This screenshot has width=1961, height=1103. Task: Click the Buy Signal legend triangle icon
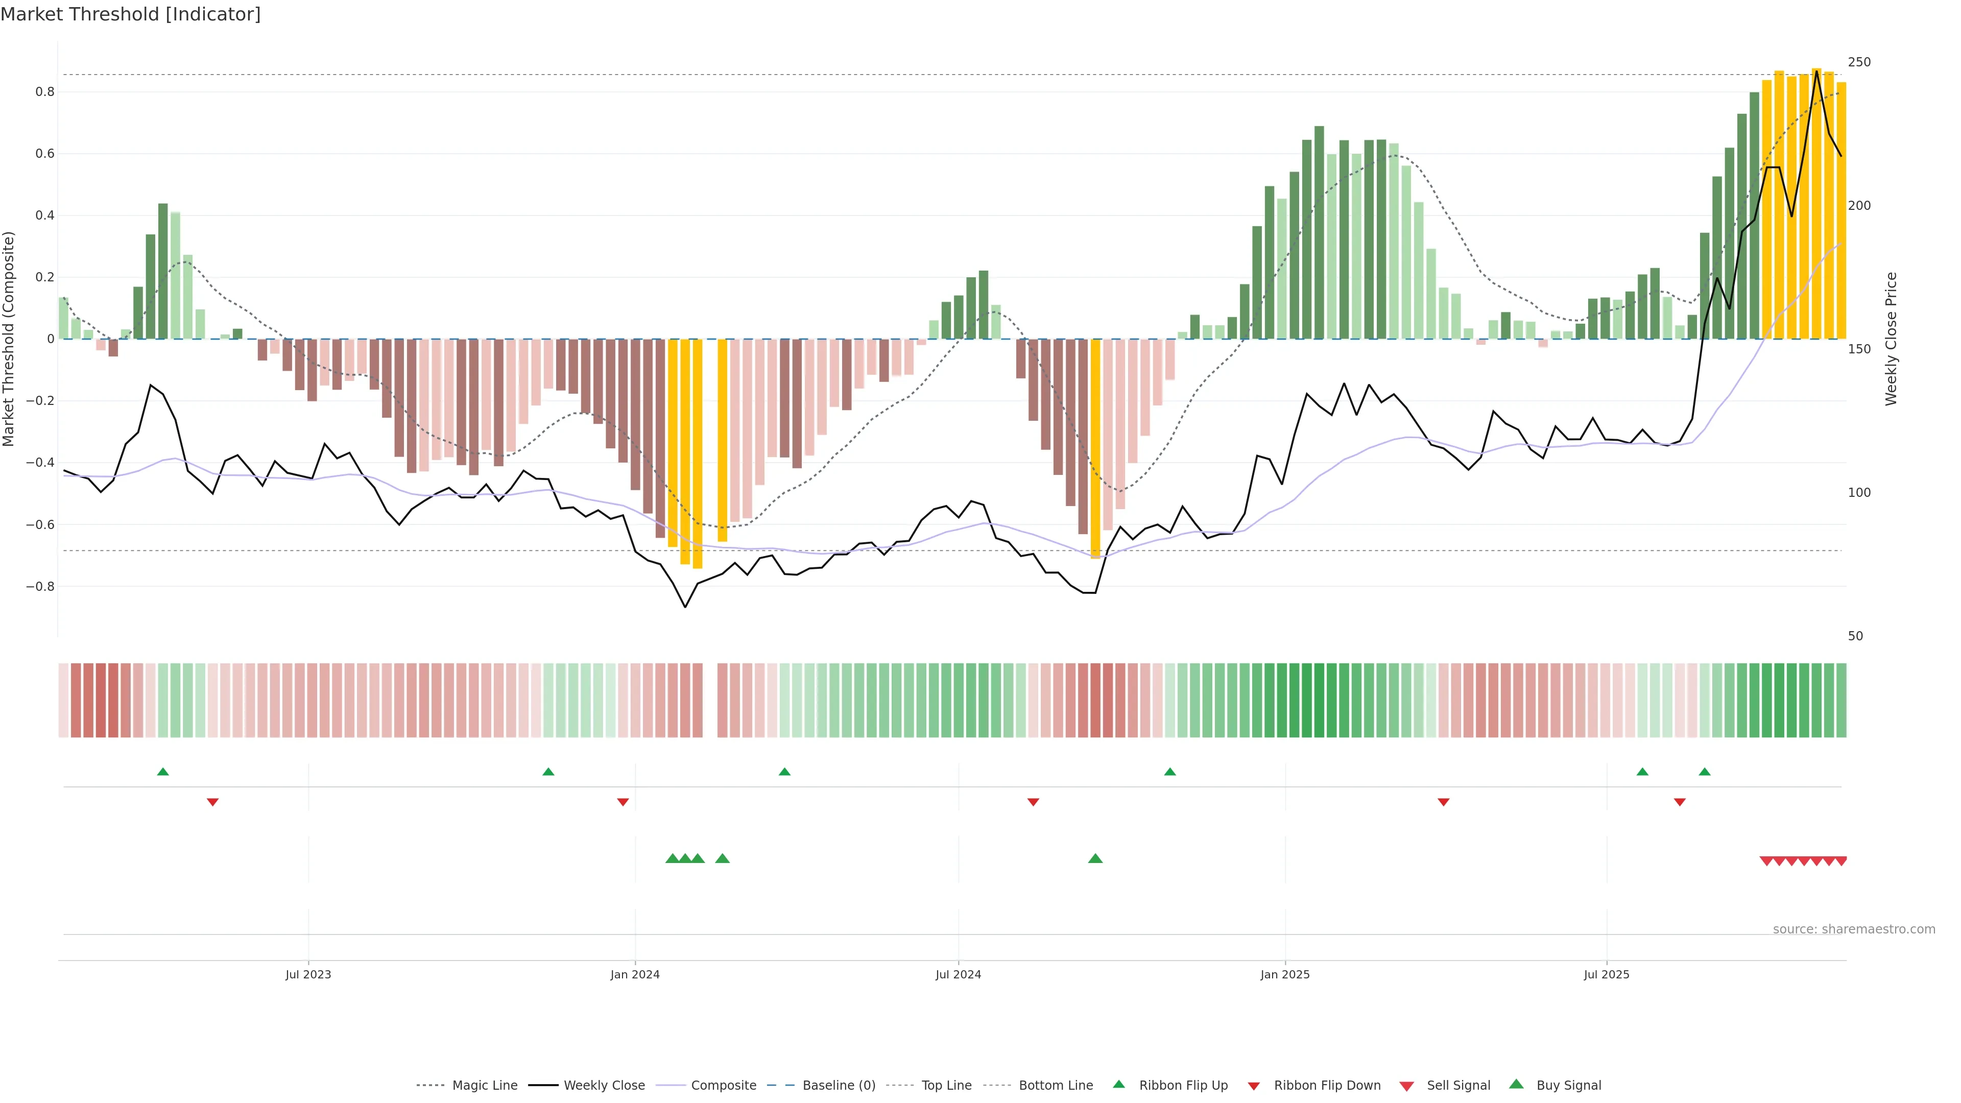[x=1516, y=1084]
